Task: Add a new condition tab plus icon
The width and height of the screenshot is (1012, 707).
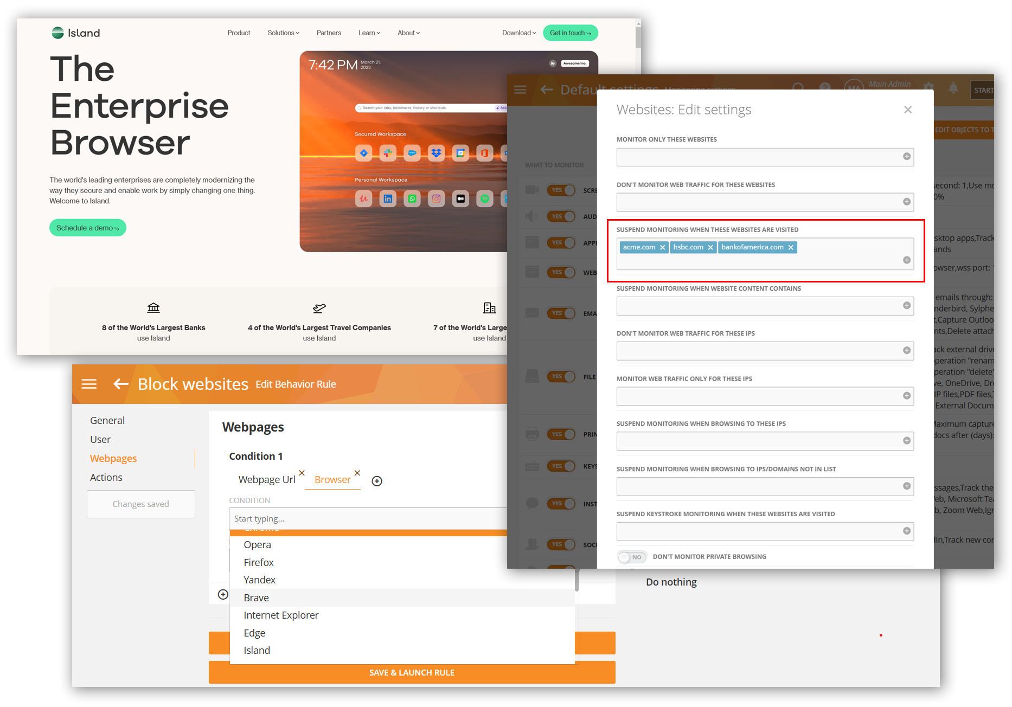Action: click(x=377, y=481)
